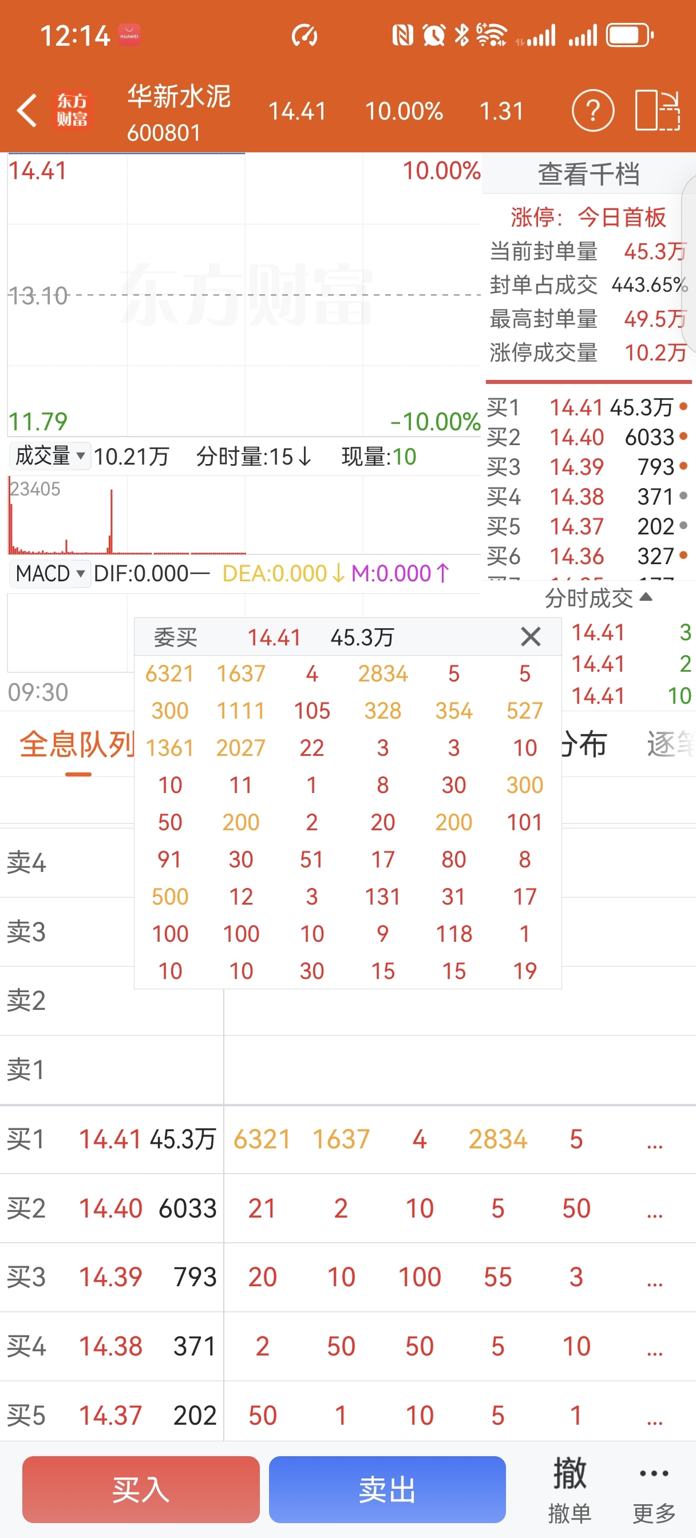Tap order 527 in the 委买 popup

click(x=524, y=711)
